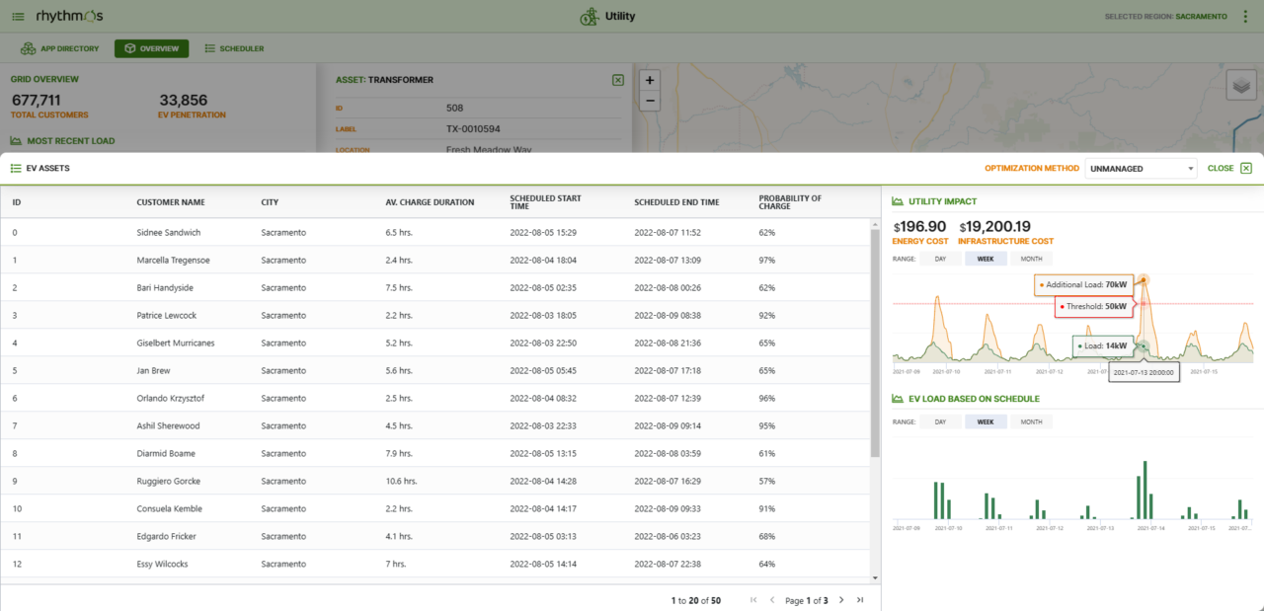This screenshot has height=611, width=1264.
Task: Sort by Probability of Charge column
Action: (x=790, y=202)
